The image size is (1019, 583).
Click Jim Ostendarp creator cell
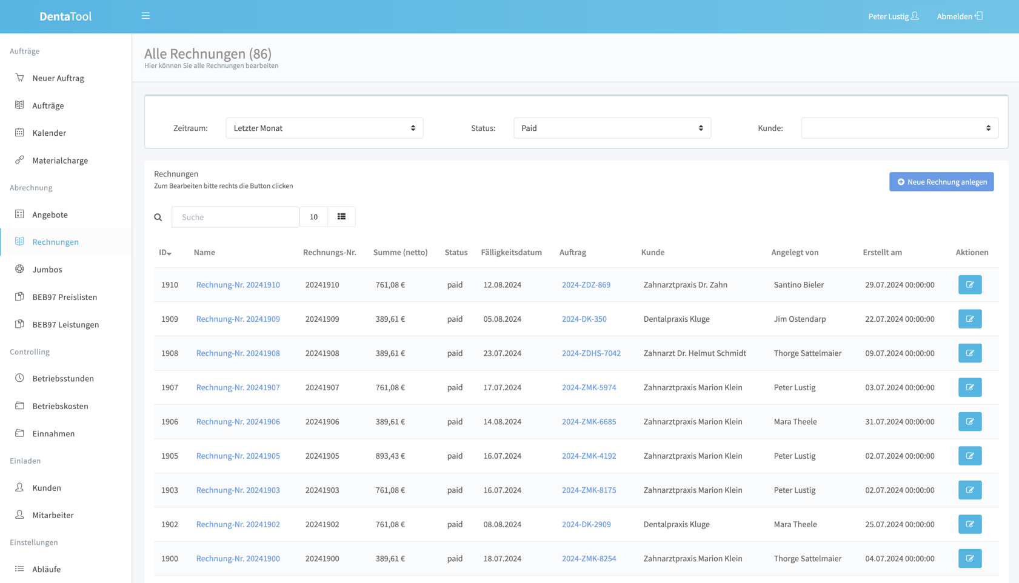tap(800, 319)
